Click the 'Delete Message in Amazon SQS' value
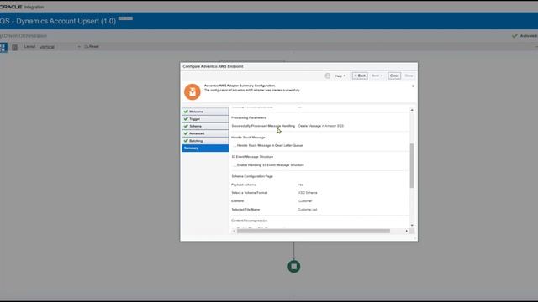Screen dimensions: 538x302 point(321,126)
